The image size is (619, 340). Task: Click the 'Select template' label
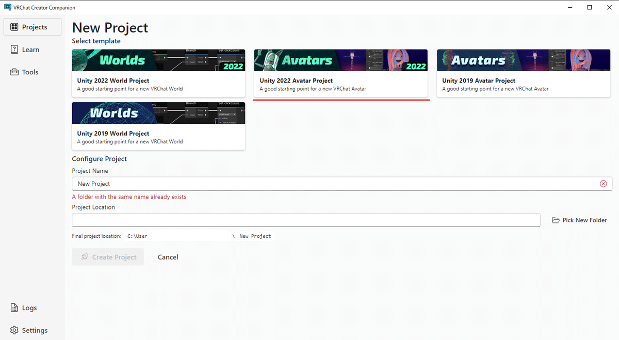pos(96,41)
